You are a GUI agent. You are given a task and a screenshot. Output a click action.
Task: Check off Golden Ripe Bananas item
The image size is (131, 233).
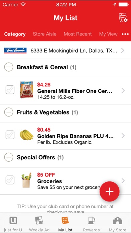(x=10, y=135)
